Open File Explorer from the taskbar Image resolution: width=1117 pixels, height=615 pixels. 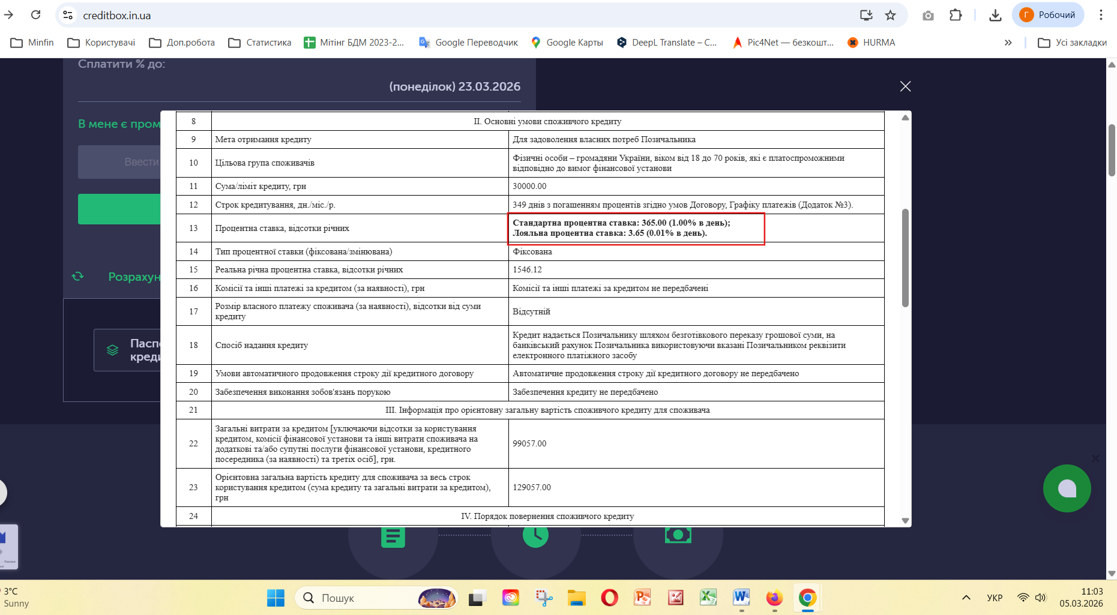577,598
